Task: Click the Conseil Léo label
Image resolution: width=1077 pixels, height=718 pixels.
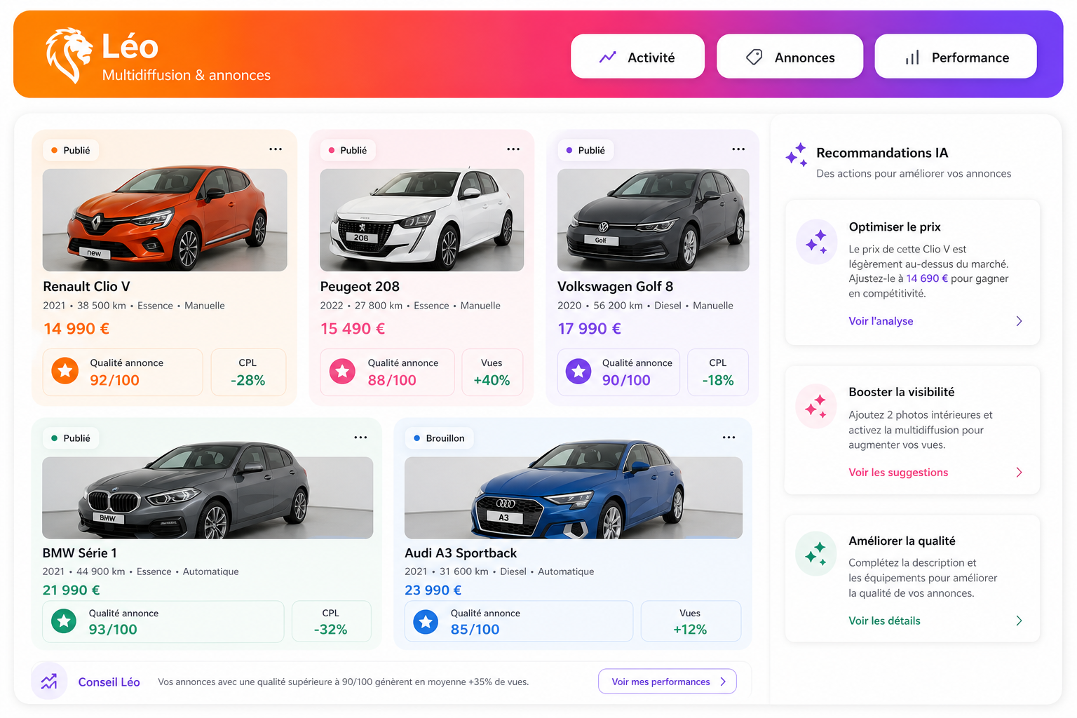Action: [x=109, y=682]
